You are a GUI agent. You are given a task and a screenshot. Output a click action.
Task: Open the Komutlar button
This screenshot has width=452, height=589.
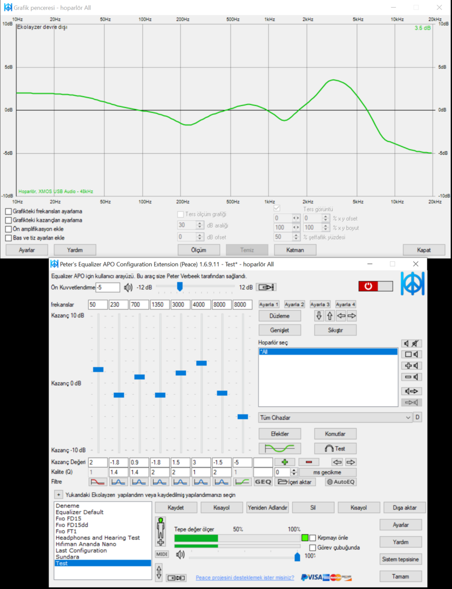335,434
